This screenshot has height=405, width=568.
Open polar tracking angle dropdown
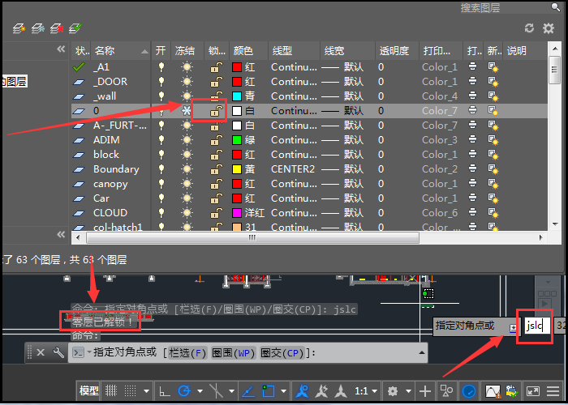point(200,391)
